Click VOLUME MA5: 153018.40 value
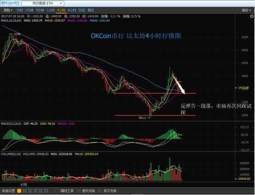 coord(62,154)
